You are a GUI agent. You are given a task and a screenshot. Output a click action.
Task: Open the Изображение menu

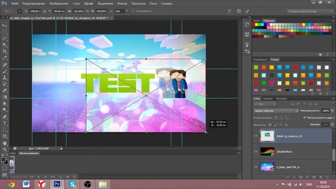click(59, 4)
